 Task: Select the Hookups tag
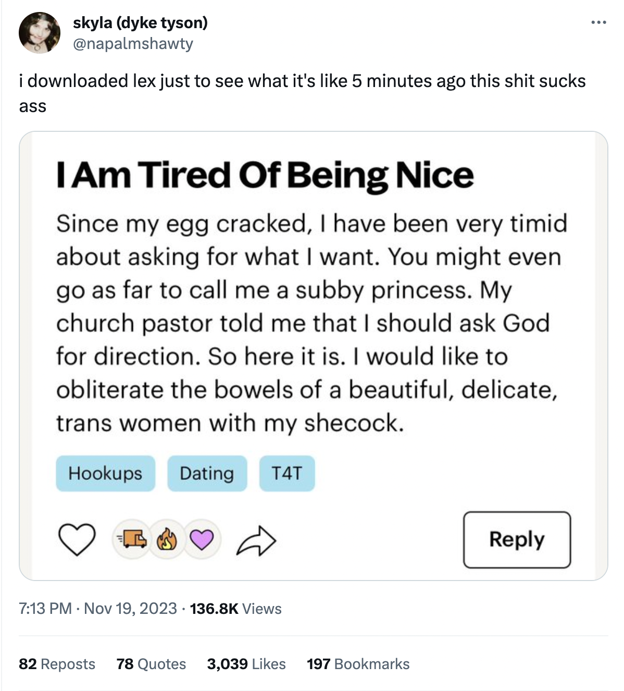coord(105,473)
